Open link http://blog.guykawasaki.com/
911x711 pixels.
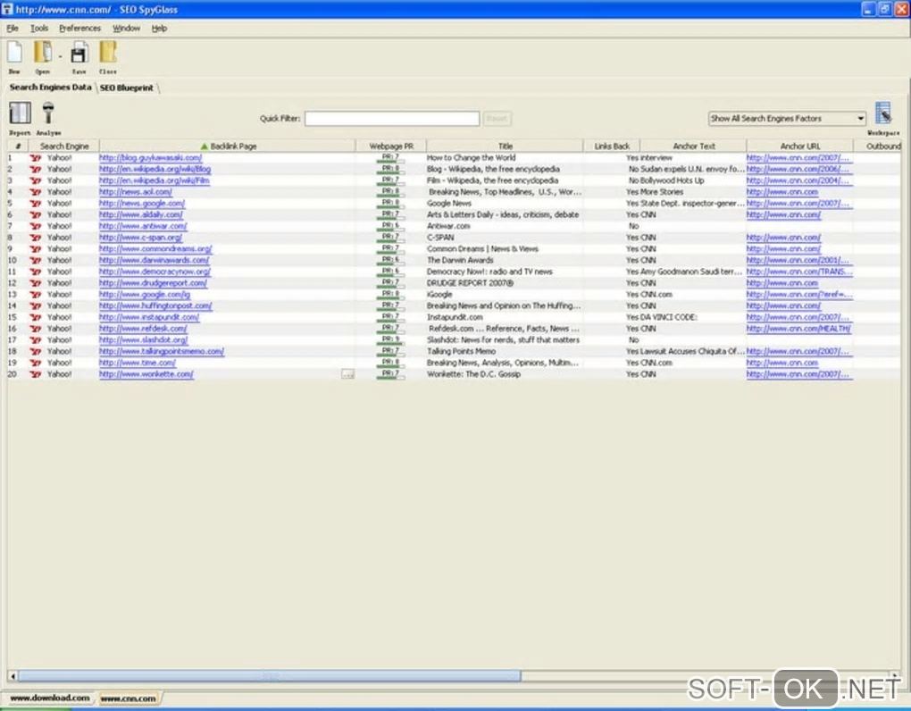point(150,158)
